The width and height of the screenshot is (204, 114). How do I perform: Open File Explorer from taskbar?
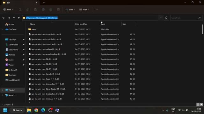point(29,110)
